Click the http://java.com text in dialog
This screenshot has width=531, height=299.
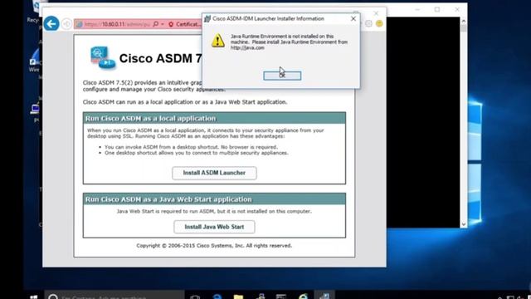pyautogui.click(x=247, y=48)
